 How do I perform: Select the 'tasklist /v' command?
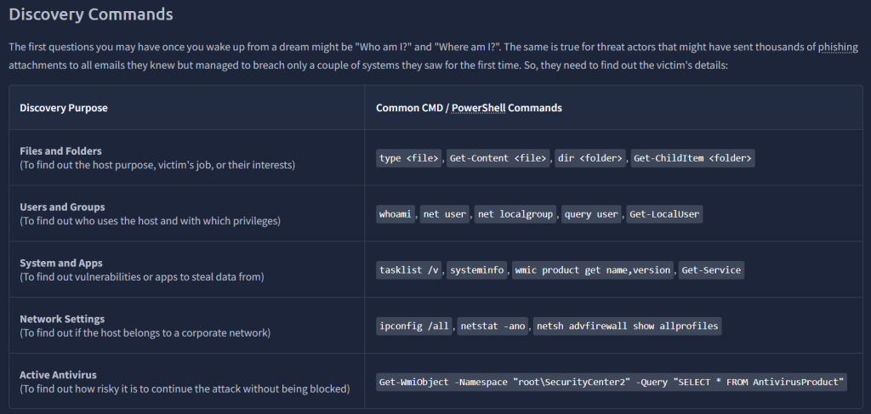pos(409,270)
